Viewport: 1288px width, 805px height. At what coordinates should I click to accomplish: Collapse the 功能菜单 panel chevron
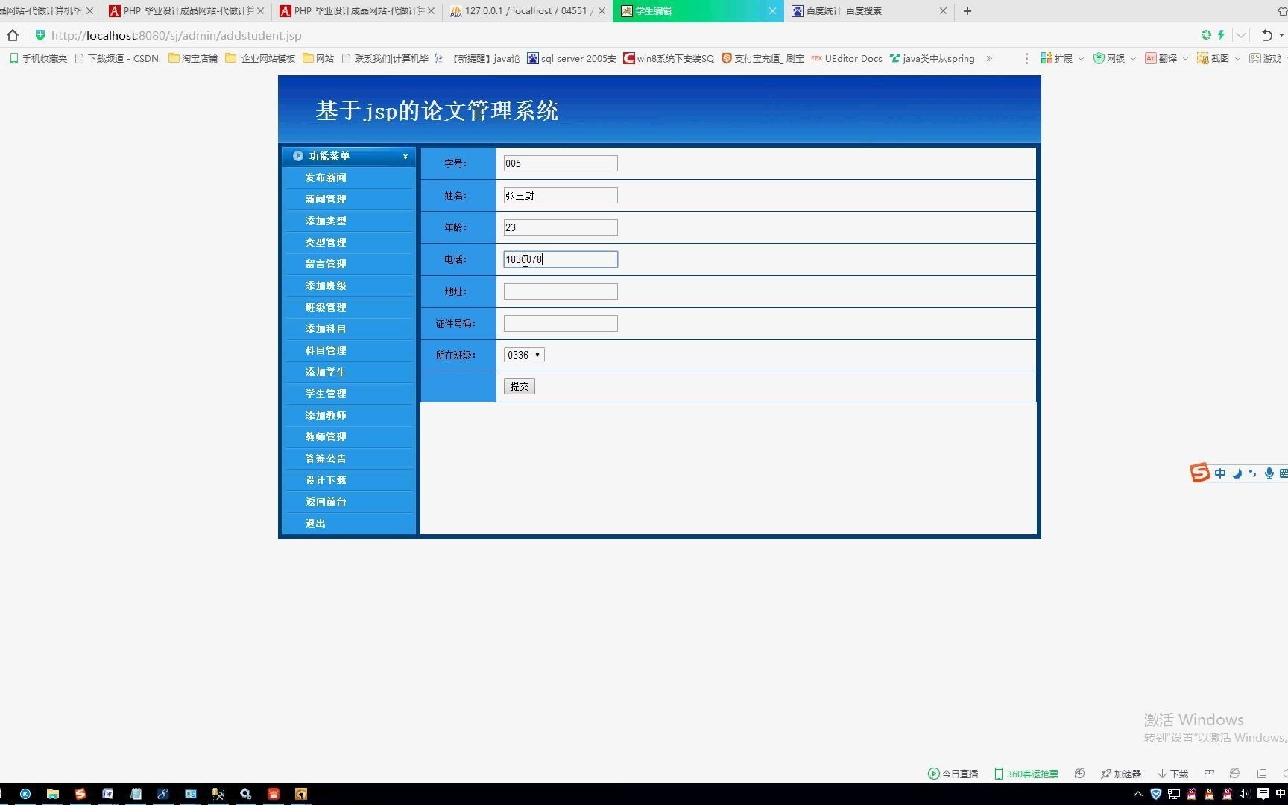pyautogui.click(x=405, y=157)
